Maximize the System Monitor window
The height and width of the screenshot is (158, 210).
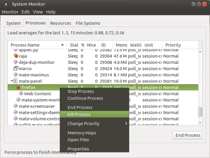(x=199, y=4)
